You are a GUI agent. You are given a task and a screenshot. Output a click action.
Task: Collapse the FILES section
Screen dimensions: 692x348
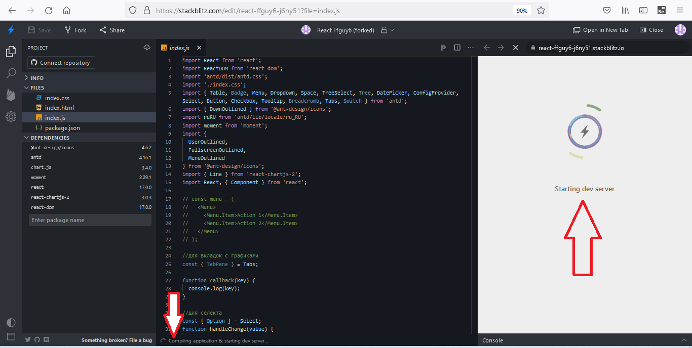pos(89,88)
